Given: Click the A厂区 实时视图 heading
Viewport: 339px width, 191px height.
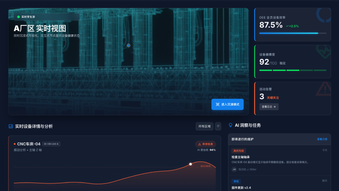Looking at the screenshot, I should [40, 28].
